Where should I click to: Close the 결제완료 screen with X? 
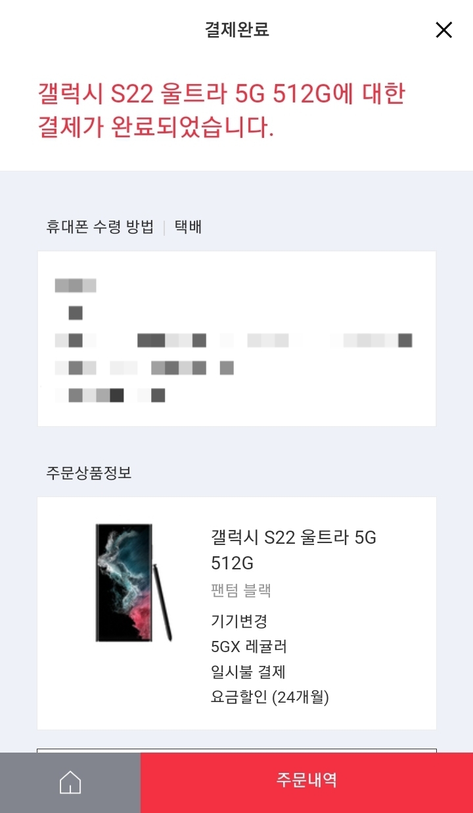tap(444, 30)
